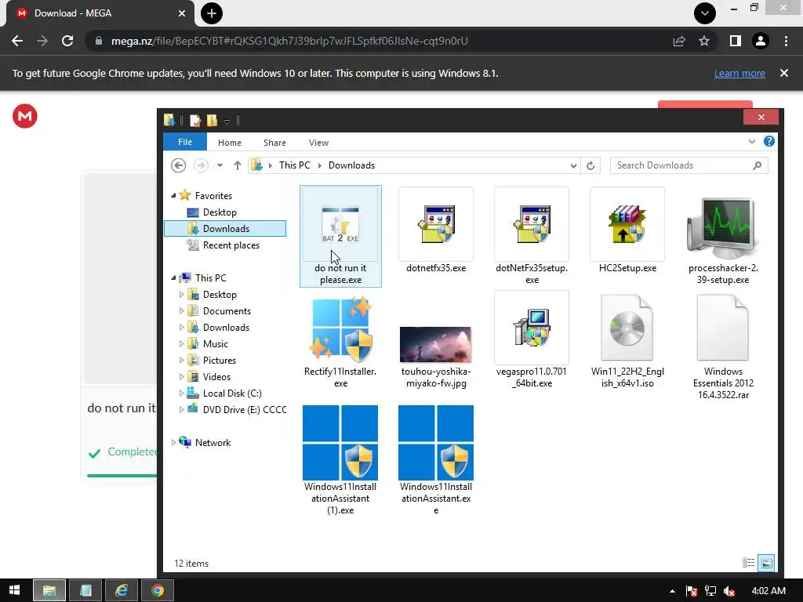Select dotnetfx35.exe installer icon
This screenshot has width=803, height=602.
coord(436,225)
